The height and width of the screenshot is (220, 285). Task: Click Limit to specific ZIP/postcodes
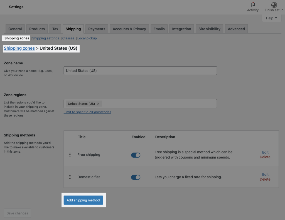click(x=87, y=112)
